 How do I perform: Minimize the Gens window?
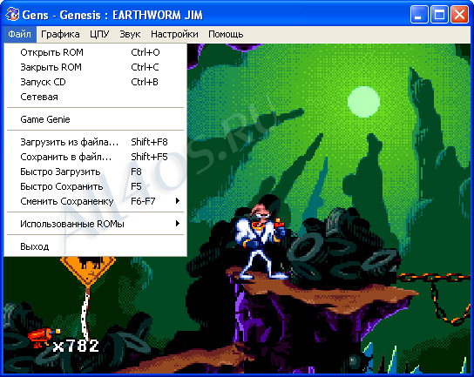[x=419, y=15]
